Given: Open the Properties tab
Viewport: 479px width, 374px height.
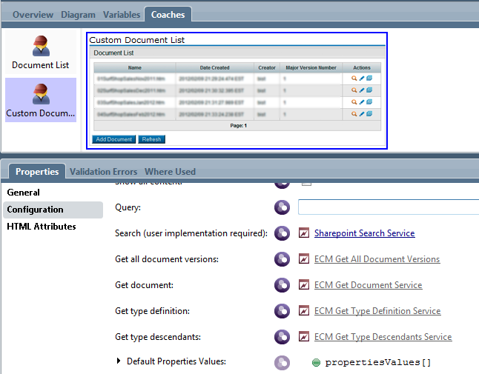Looking at the screenshot, I should click(x=37, y=171).
